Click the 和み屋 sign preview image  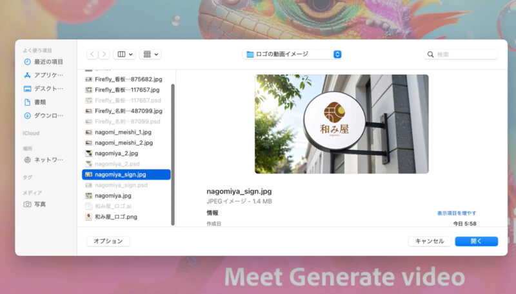click(342, 124)
